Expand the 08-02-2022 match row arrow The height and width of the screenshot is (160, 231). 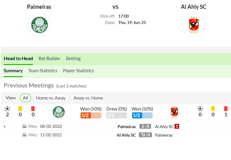pos(5,126)
